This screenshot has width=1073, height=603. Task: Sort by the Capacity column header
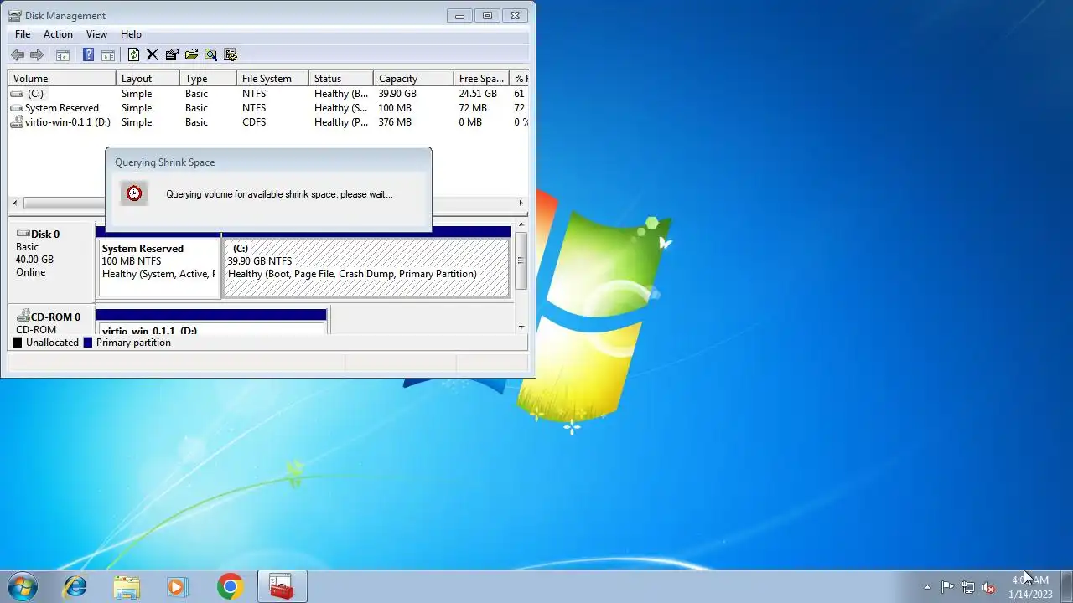tap(413, 79)
